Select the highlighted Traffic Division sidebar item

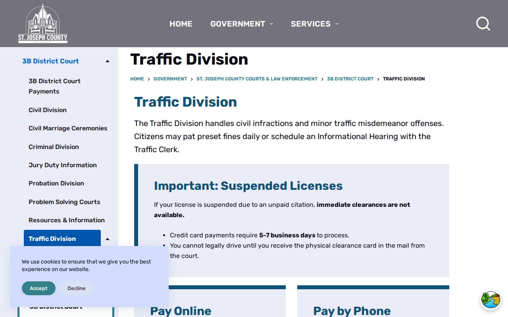(62, 239)
